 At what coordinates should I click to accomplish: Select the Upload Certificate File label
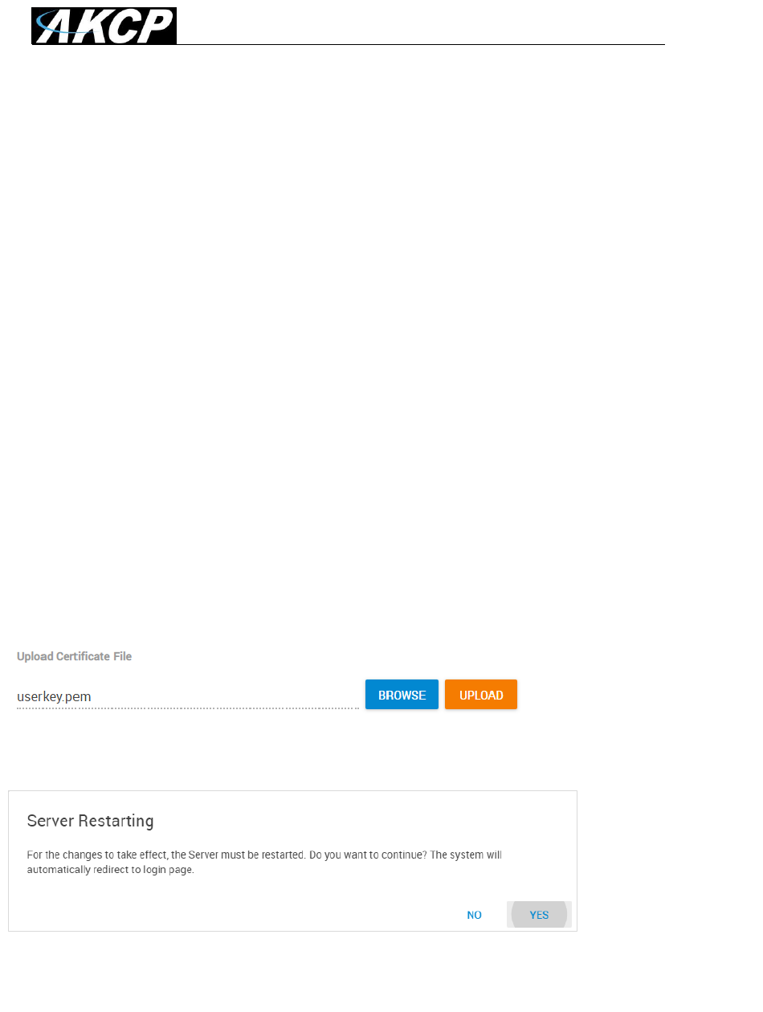tap(75, 656)
